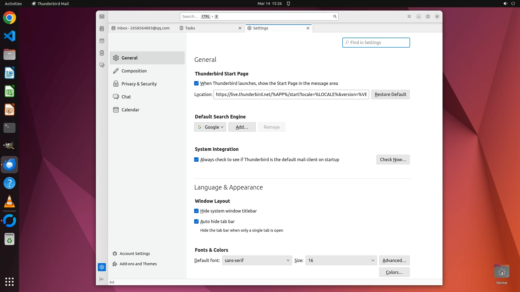This screenshot has width=520, height=292.
Task: Click the Restore Default button
Action: click(390, 94)
